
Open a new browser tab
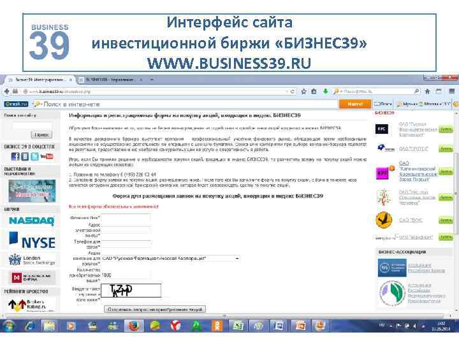152,80
